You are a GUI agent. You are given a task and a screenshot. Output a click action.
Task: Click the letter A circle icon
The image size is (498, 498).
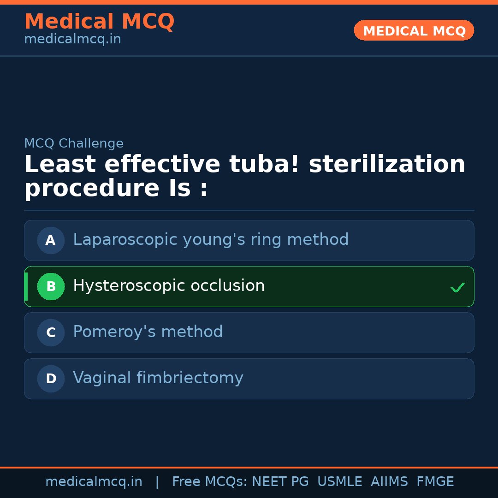[x=51, y=240]
